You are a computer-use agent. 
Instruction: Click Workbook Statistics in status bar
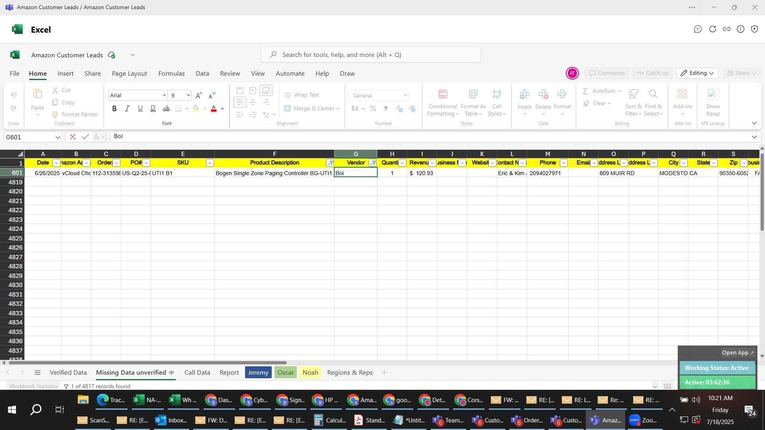point(33,386)
